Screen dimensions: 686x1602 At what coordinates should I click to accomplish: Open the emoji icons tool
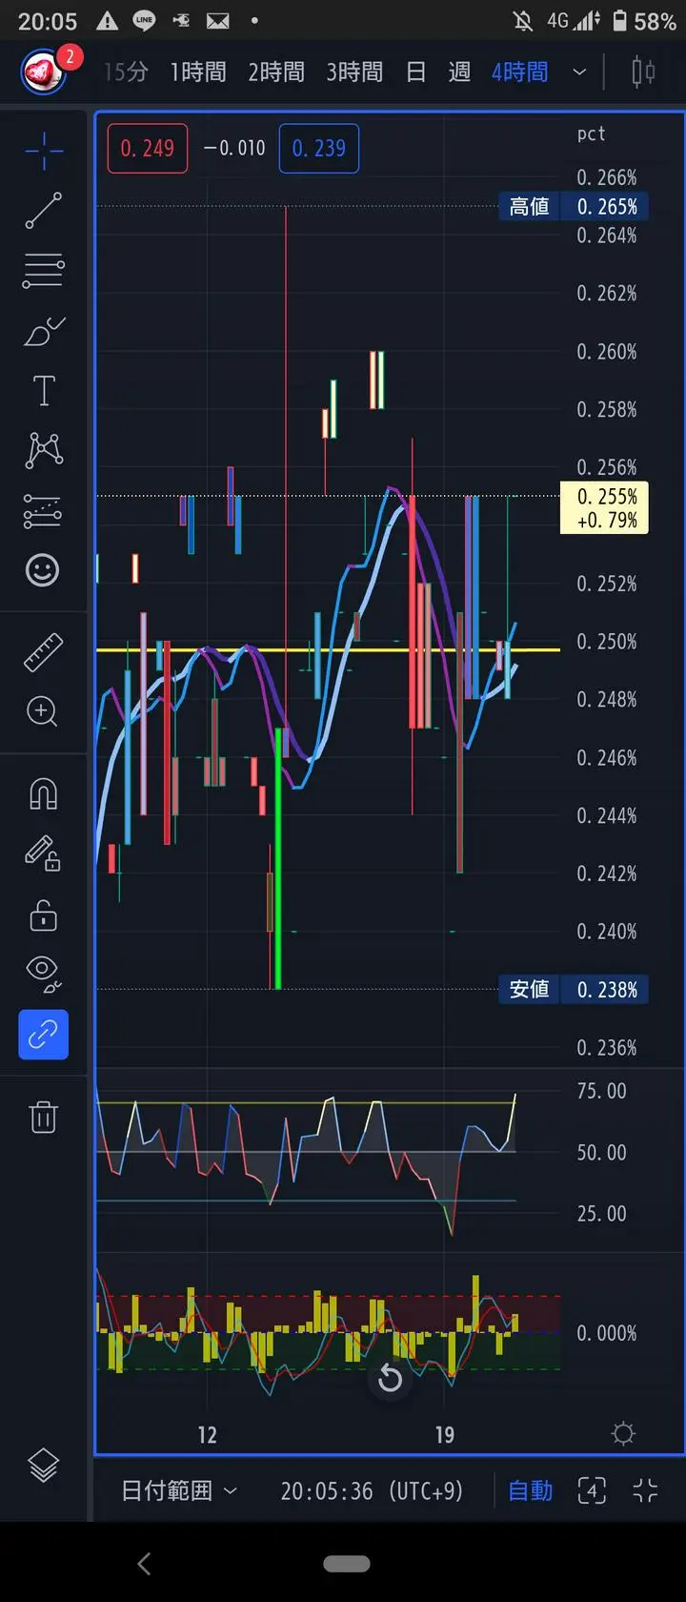(x=42, y=570)
